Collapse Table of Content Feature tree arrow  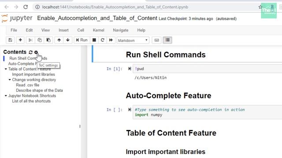6,69
